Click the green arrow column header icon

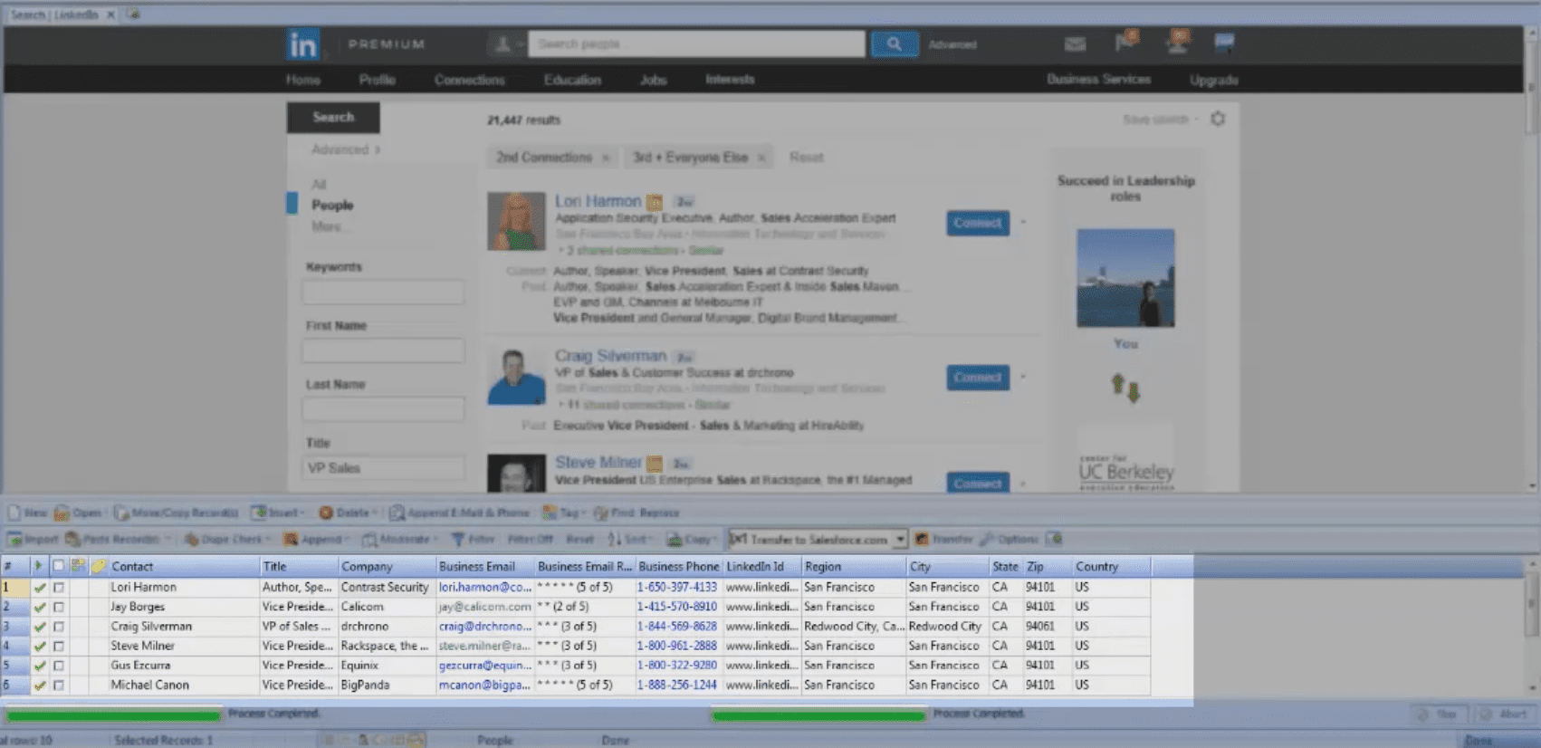pos(38,566)
